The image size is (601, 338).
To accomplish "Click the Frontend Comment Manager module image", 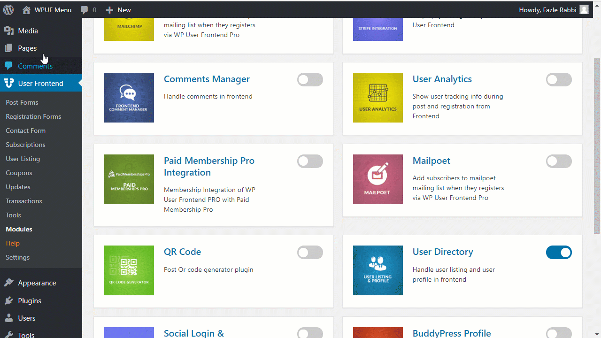I will pos(129,98).
